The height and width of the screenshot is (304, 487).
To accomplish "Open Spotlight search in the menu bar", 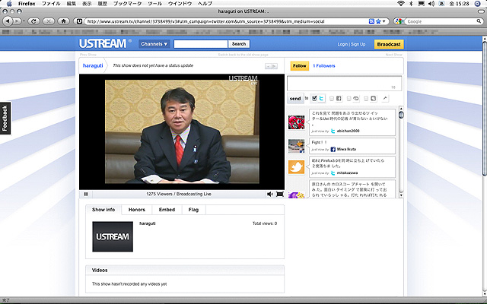I will coord(478,4).
